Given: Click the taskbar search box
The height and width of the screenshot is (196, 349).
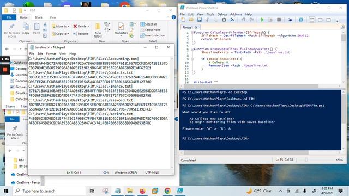Looking at the screenshot, I should click(x=49, y=191).
